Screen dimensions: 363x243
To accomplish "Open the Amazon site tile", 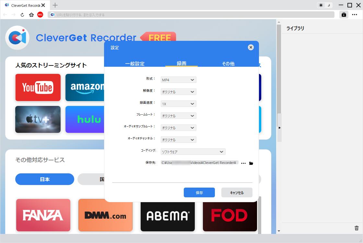I will 85,87.
